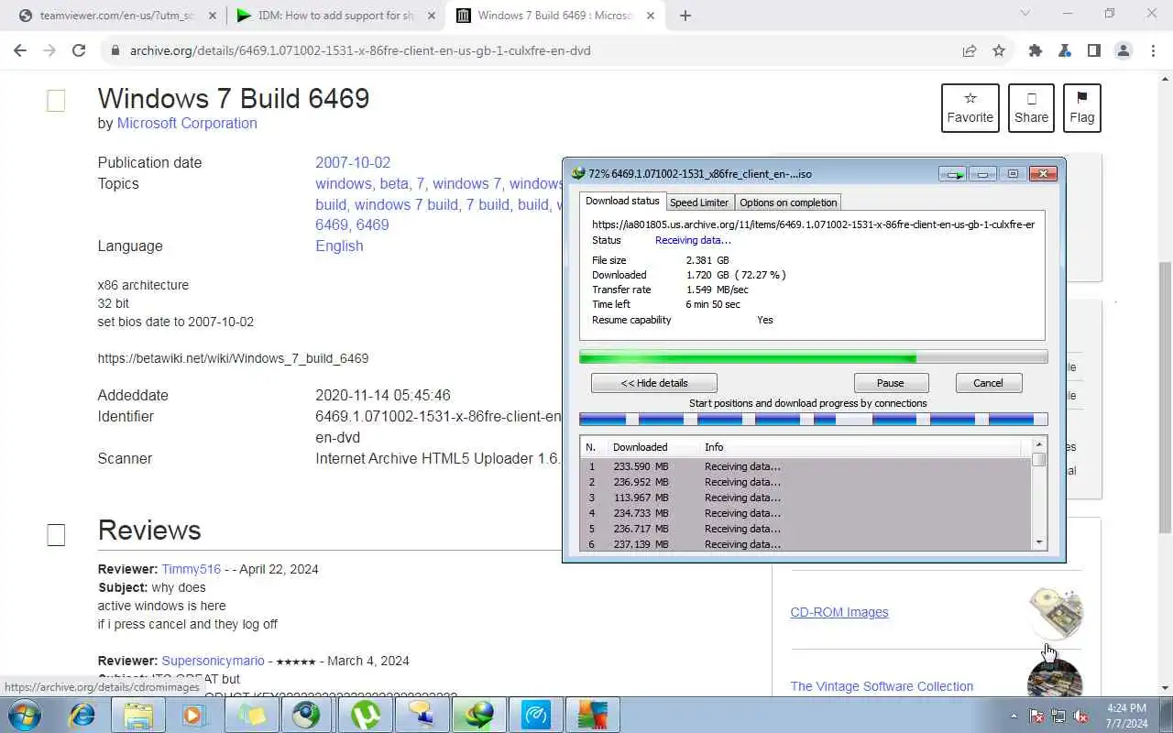The width and height of the screenshot is (1173, 733).
Task: Click the network computers taskbar icon
Action: [422, 715]
